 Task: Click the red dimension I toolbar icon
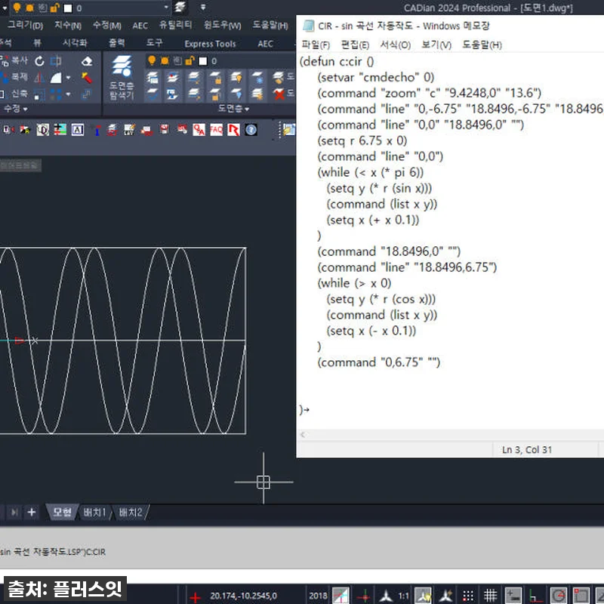click(97, 130)
